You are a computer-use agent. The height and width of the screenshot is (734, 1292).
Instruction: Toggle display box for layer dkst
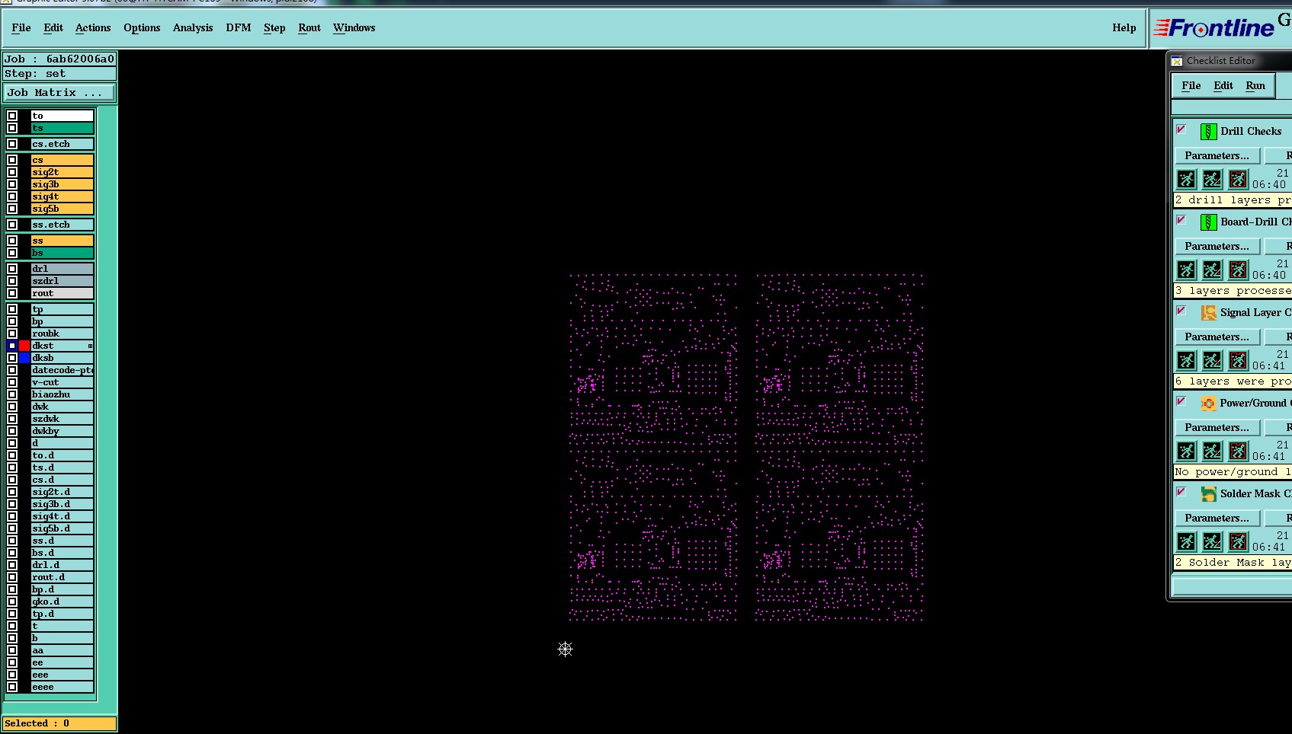coord(12,346)
